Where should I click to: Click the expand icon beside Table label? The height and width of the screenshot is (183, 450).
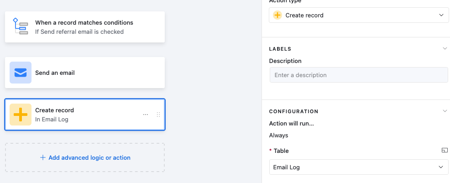445,150
